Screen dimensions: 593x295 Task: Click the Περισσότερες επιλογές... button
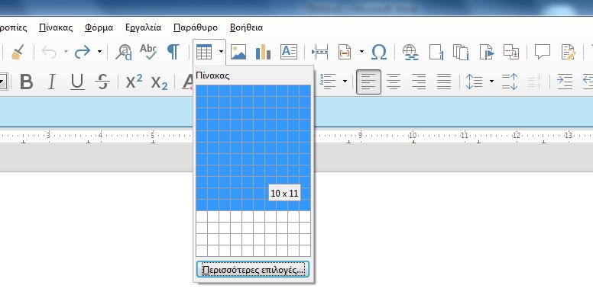pyautogui.click(x=253, y=269)
